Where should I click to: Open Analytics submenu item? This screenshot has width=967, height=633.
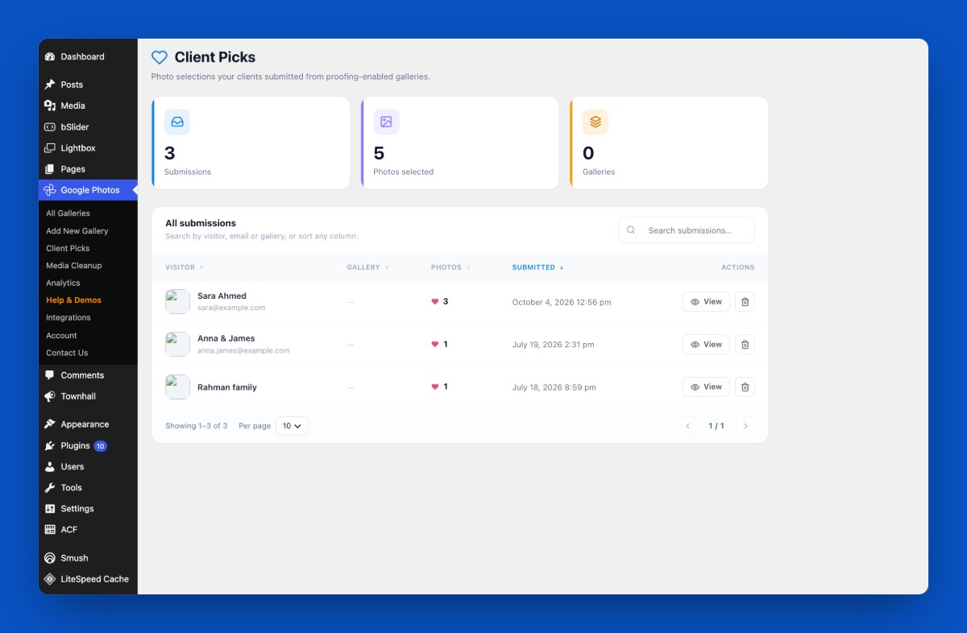63,283
